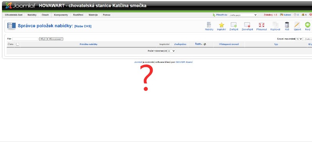Click the save order icon beside Řadit

[205, 44]
